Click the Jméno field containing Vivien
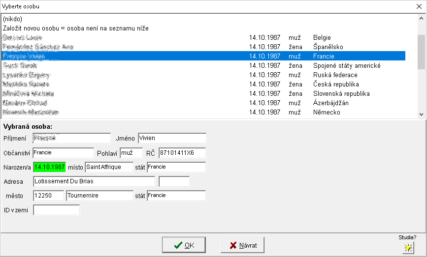This screenshot has width=427, height=257. (172, 138)
